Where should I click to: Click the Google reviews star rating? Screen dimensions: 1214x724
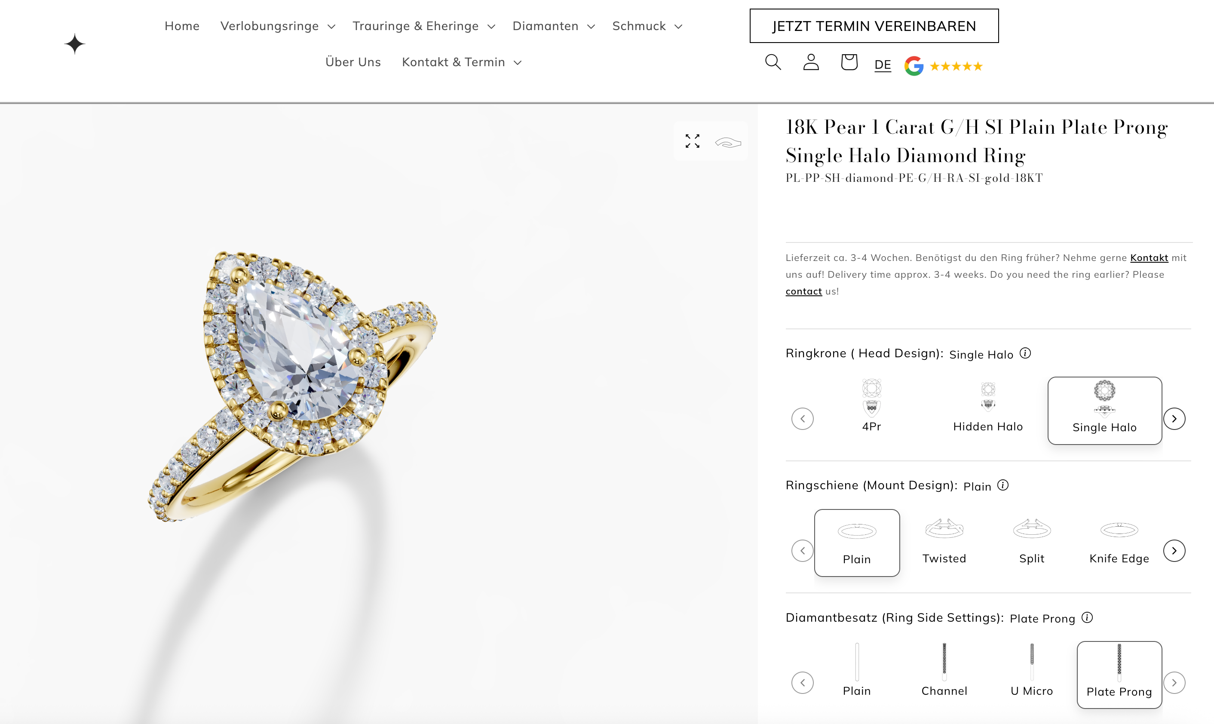pyautogui.click(x=944, y=66)
